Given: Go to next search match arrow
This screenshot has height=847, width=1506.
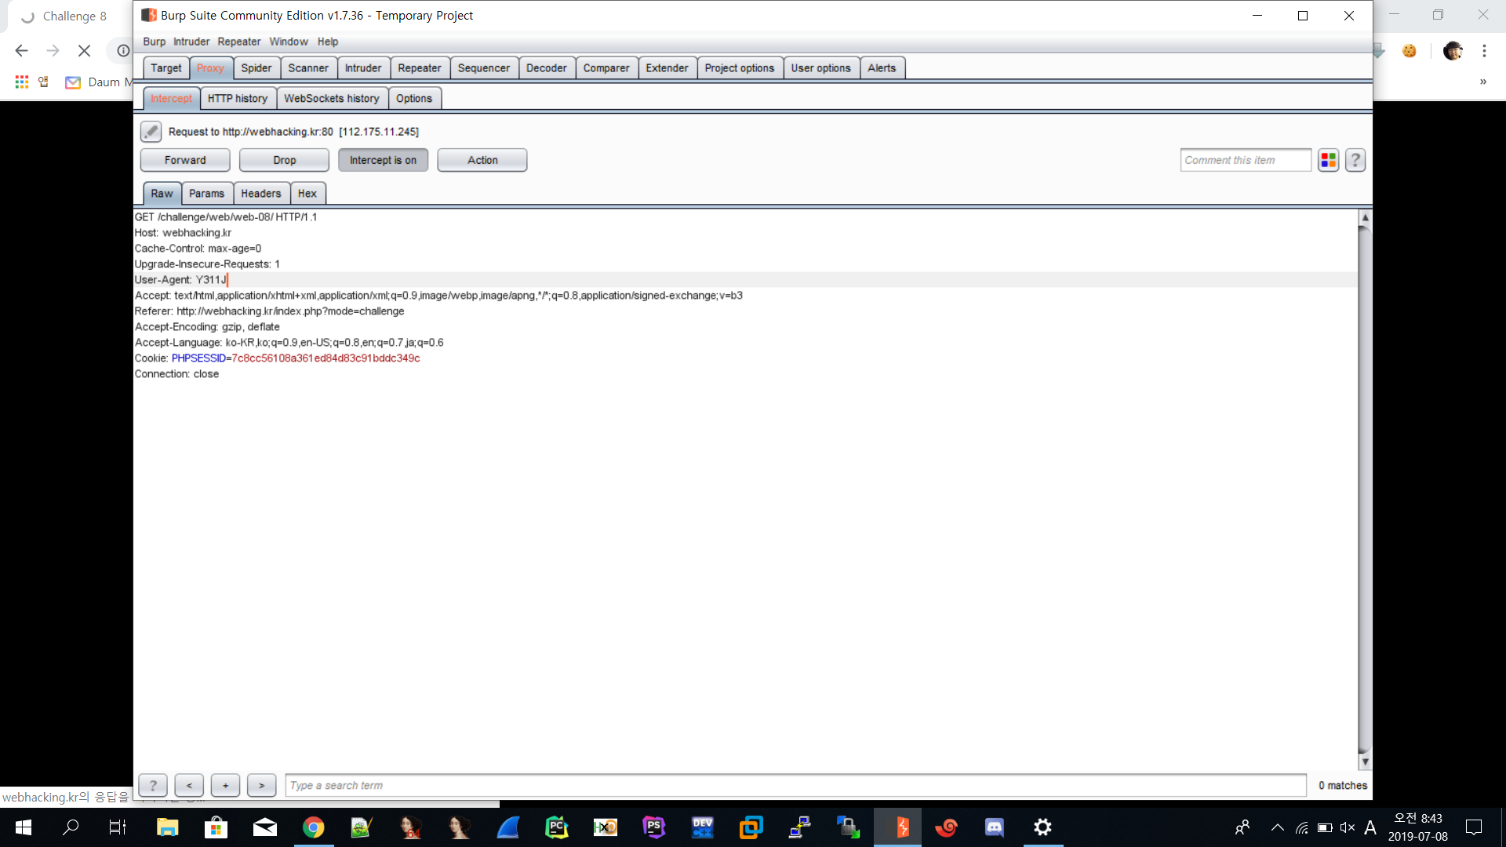Looking at the screenshot, I should click(x=261, y=785).
